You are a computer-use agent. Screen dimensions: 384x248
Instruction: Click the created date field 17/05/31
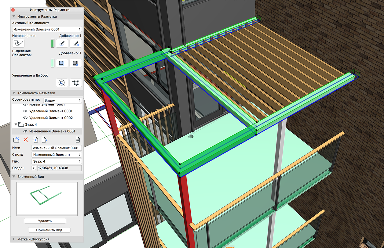tap(60, 168)
